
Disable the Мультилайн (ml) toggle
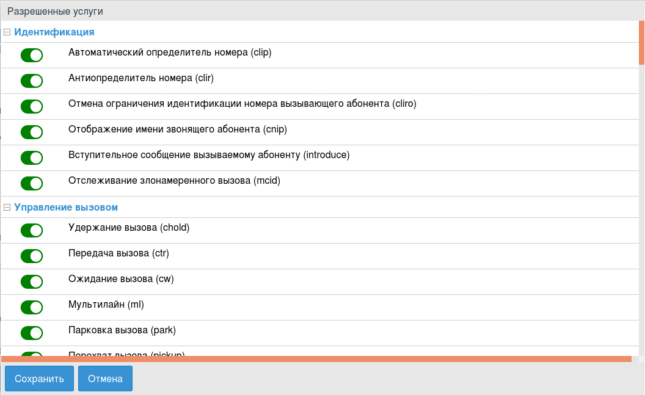[x=32, y=307]
